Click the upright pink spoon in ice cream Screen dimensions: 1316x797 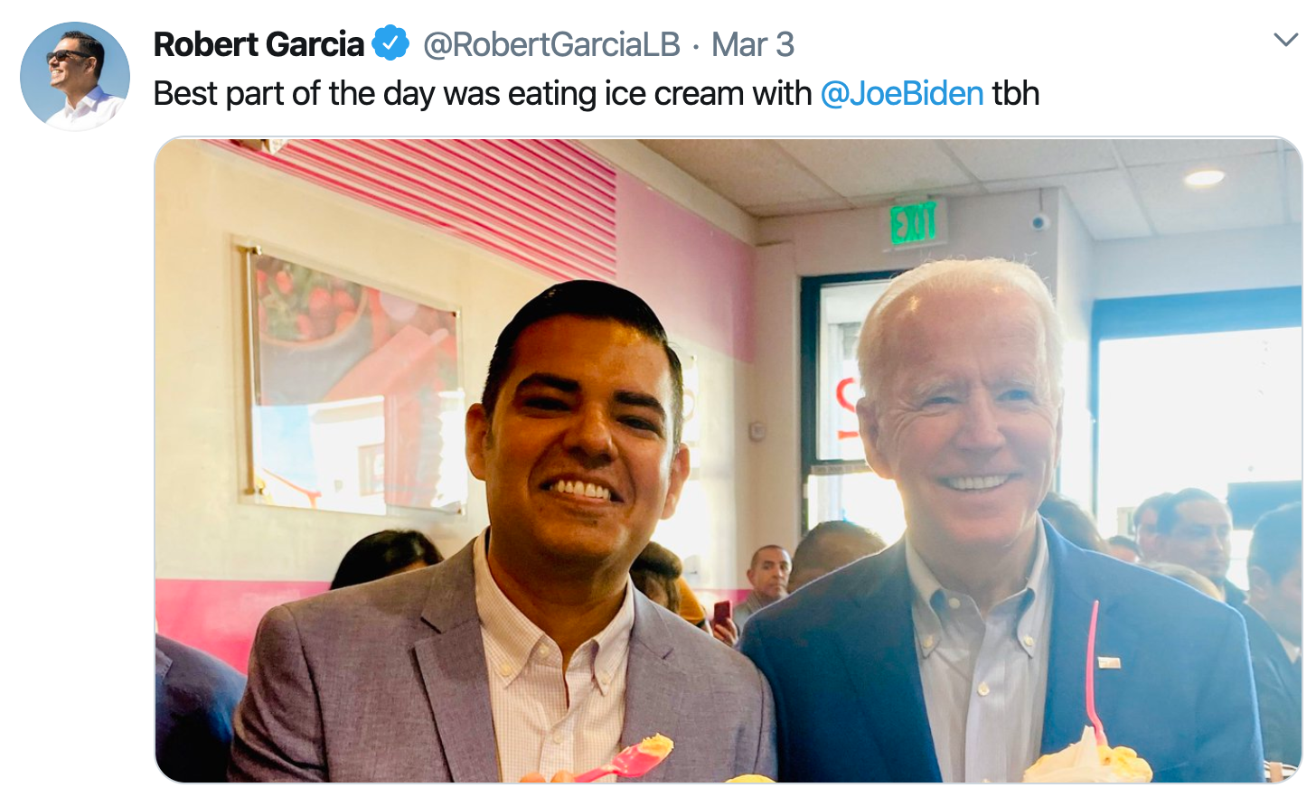pos(1093,664)
